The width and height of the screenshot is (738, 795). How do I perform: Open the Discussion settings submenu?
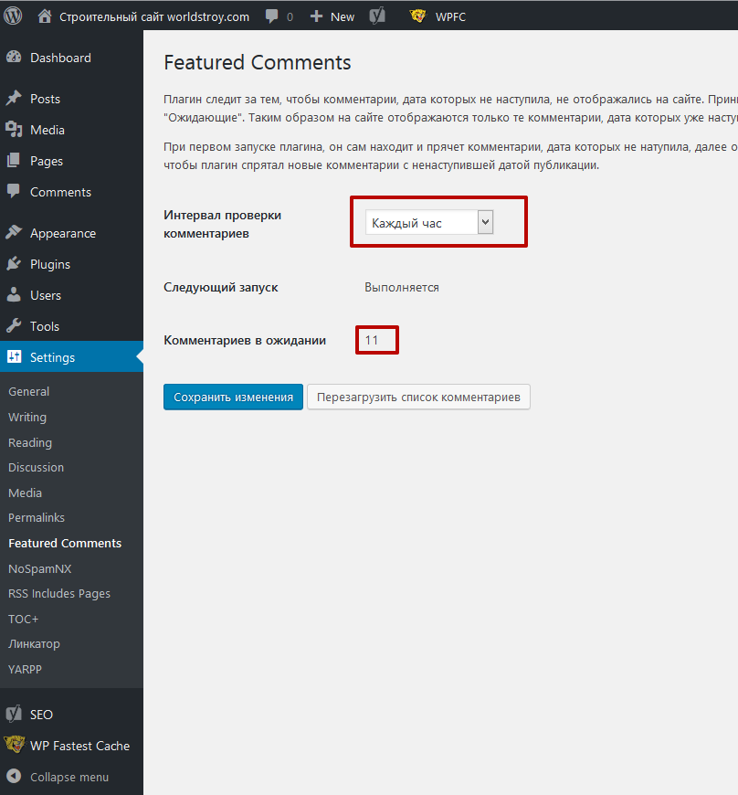click(x=36, y=467)
